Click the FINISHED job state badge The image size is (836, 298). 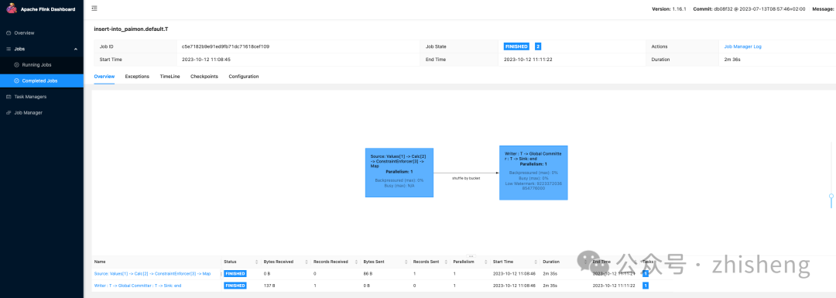[516, 47]
